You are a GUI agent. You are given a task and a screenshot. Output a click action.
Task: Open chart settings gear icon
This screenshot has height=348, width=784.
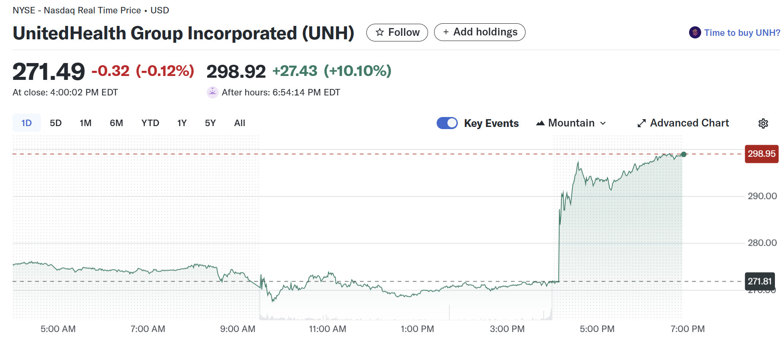click(763, 123)
